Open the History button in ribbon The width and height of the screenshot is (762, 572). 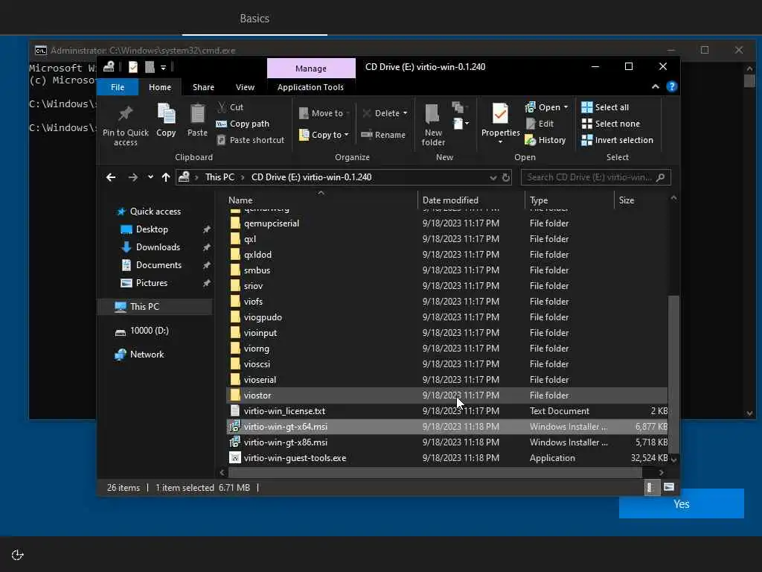pyautogui.click(x=545, y=140)
